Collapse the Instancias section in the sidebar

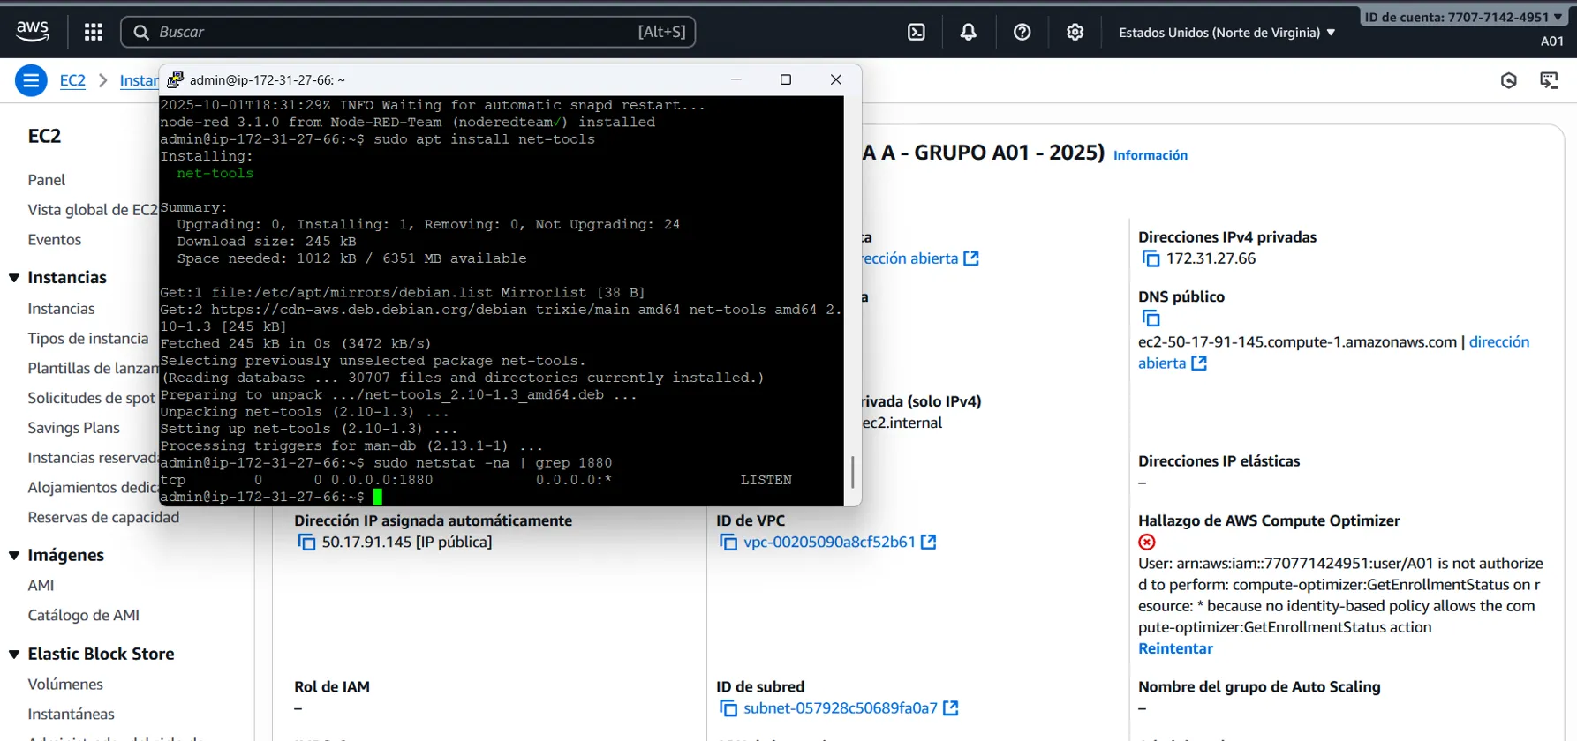(14, 278)
